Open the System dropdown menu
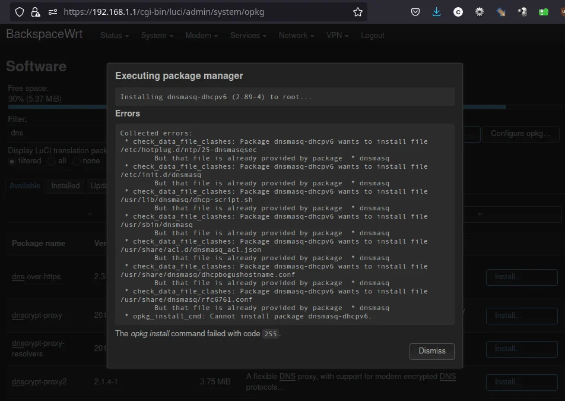 [x=157, y=35]
